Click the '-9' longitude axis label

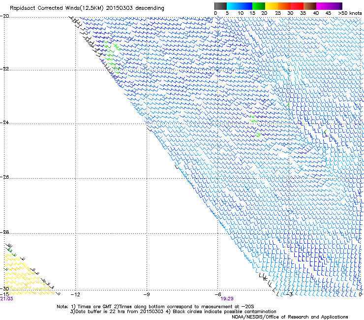pos(146,294)
